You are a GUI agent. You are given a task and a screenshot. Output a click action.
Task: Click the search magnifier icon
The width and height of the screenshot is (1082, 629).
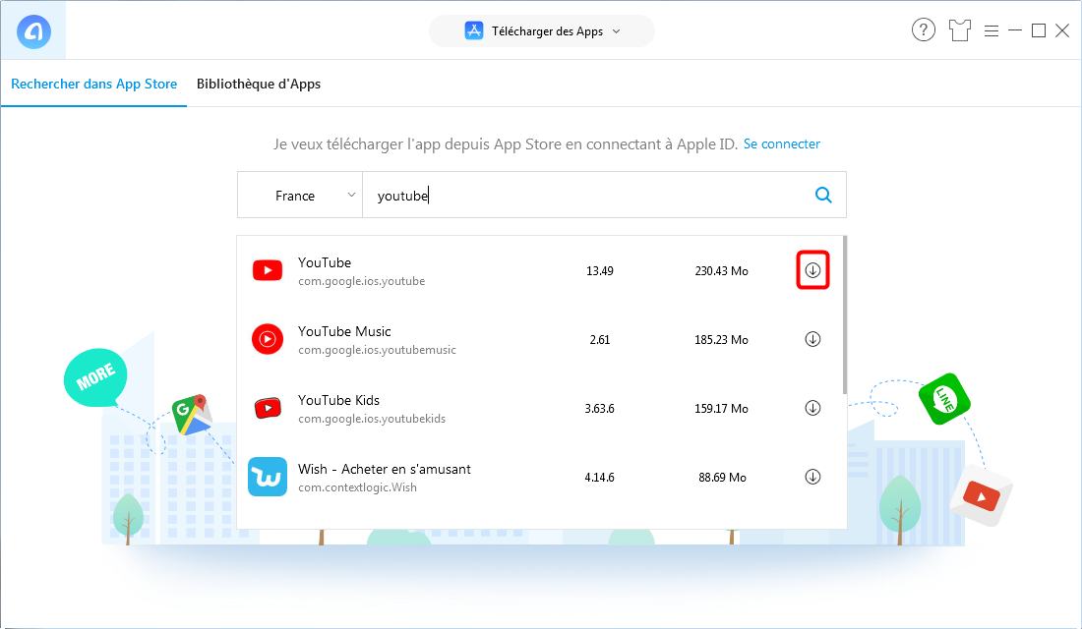coord(823,196)
